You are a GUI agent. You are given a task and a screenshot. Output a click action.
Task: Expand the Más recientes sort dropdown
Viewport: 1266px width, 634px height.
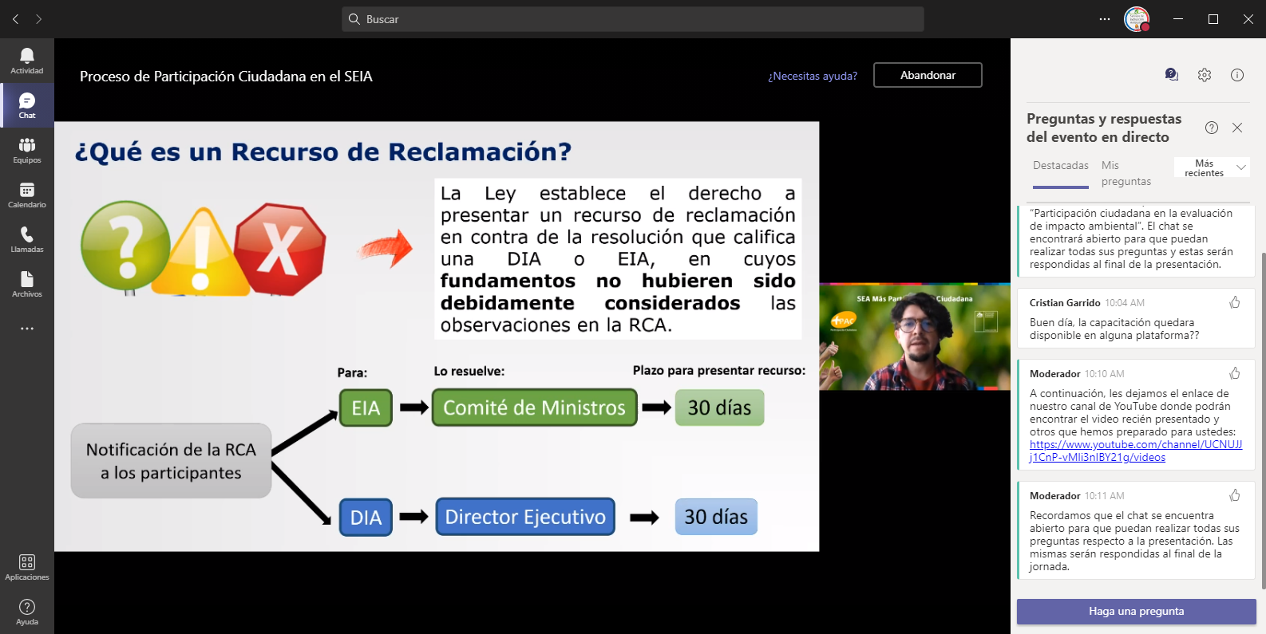(x=1213, y=167)
